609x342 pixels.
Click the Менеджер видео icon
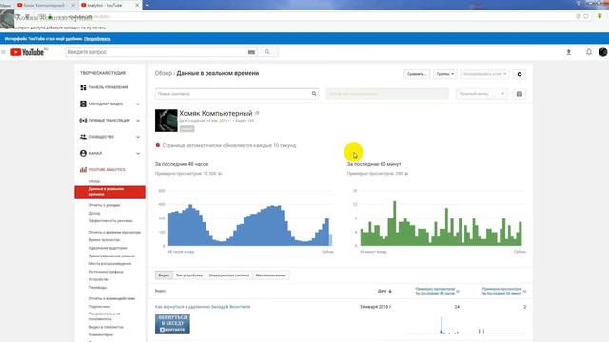pyautogui.click(x=83, y=104)
